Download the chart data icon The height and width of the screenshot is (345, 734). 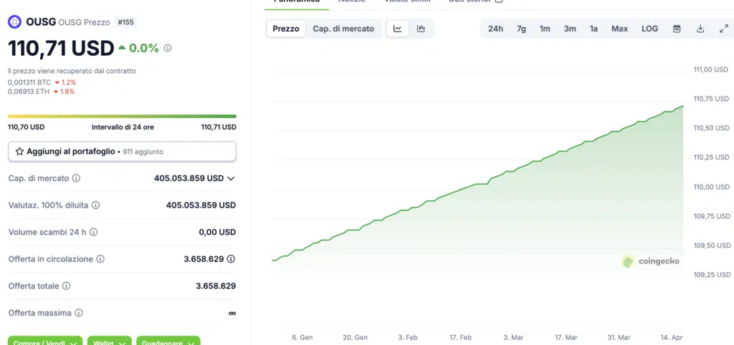700,29
